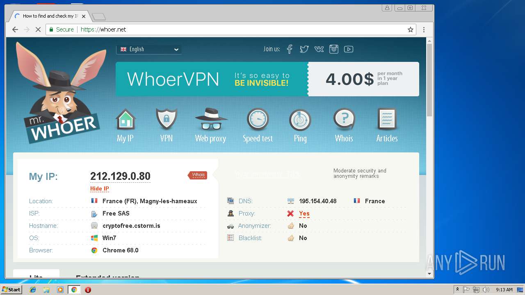
Task: Click the Win7 OS value
Action: [109, 238]
